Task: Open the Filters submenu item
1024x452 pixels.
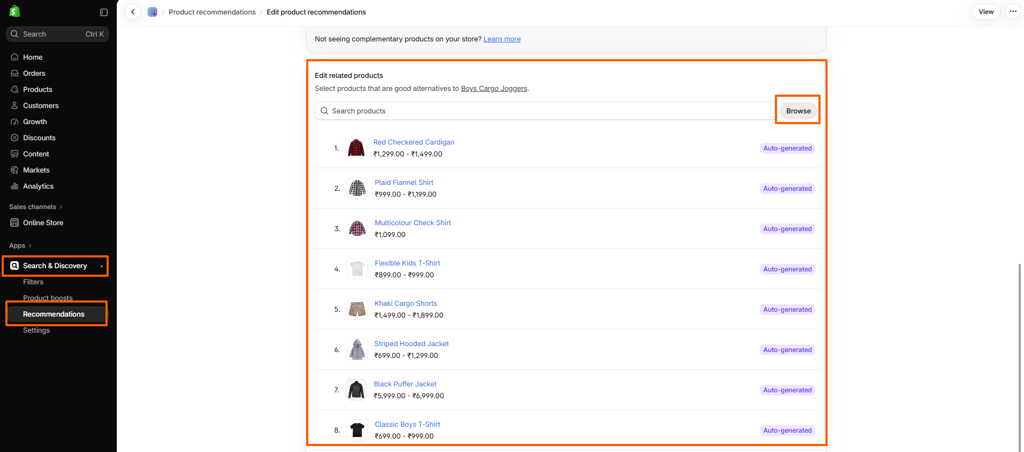Action: click(33, 282)
